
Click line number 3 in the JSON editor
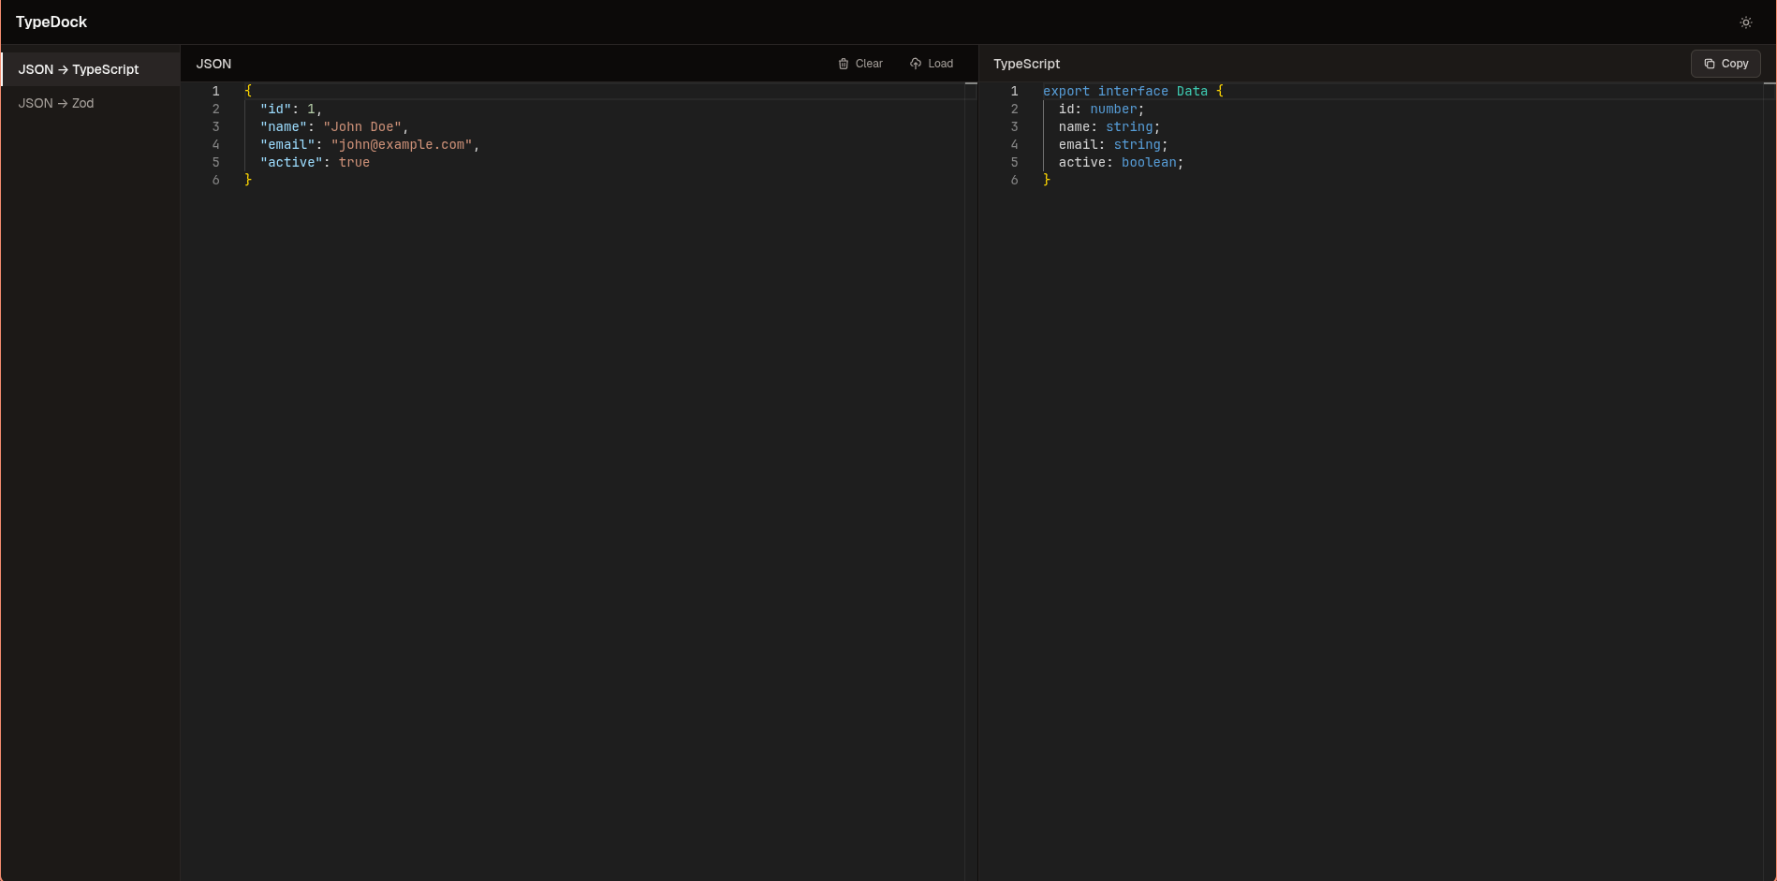[215, 126]
